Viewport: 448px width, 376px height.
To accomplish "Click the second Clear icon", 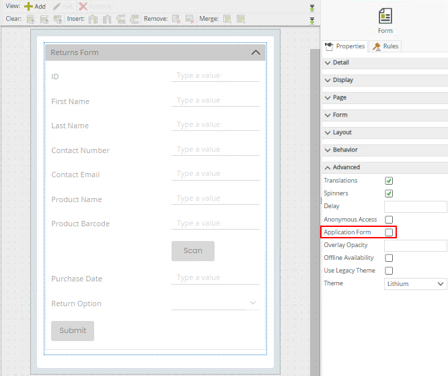I will (44, 19).
